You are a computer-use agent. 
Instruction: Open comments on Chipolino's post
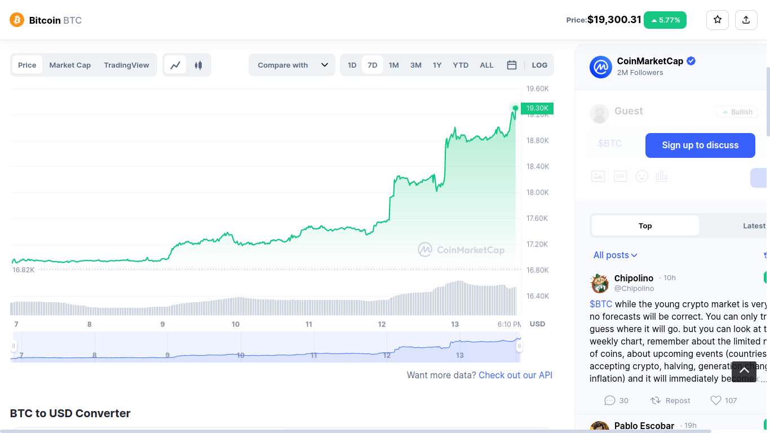616,400
